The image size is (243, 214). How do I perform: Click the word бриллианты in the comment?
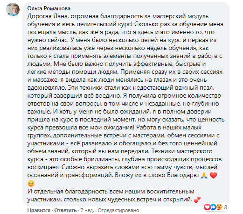pos(102,159)
